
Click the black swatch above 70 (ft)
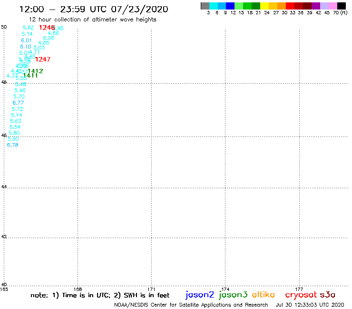click(x=341, y=6)
